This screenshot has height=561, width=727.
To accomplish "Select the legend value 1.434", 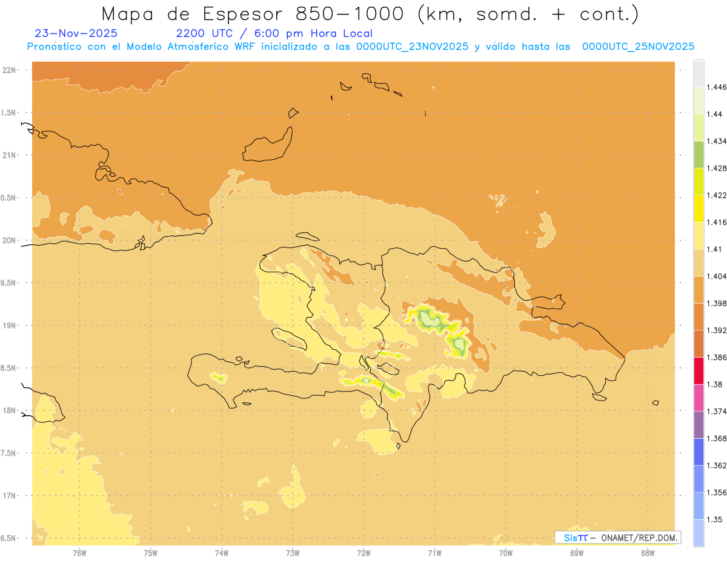I will point(718,141).
